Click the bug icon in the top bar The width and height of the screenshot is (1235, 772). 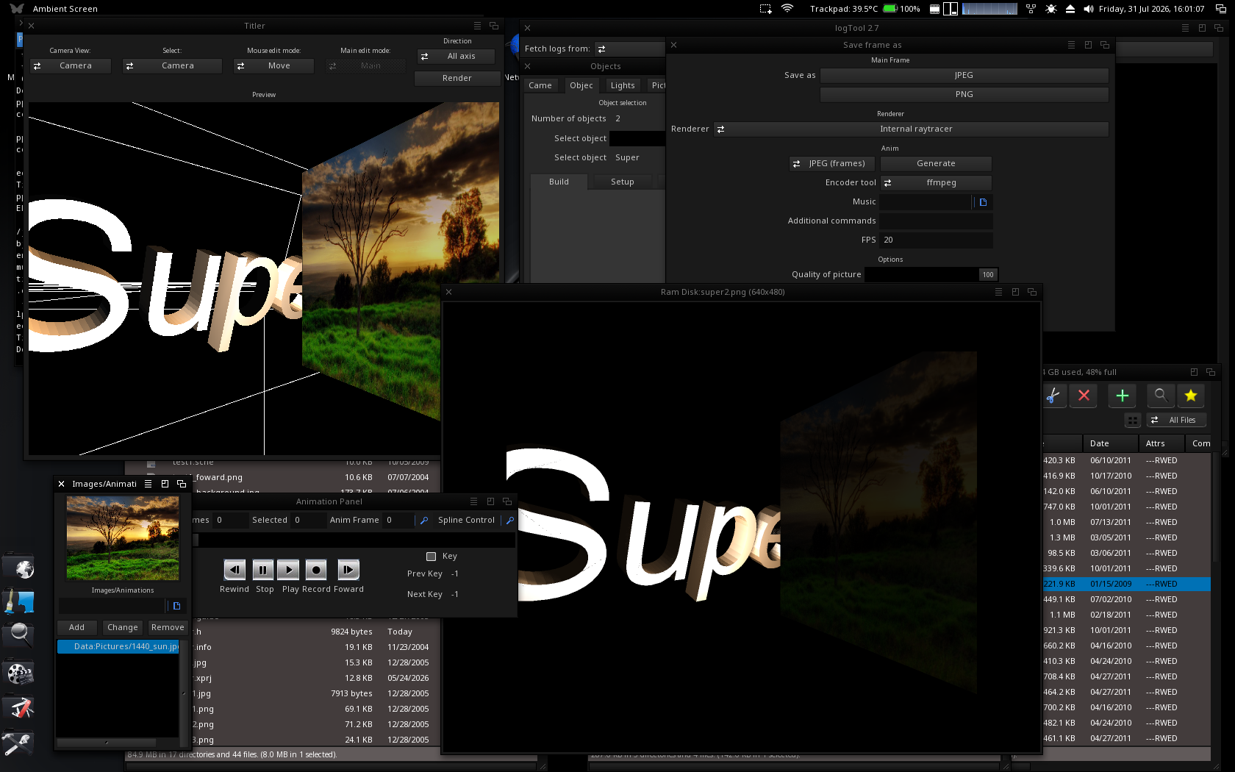(x=1051, y=9)
